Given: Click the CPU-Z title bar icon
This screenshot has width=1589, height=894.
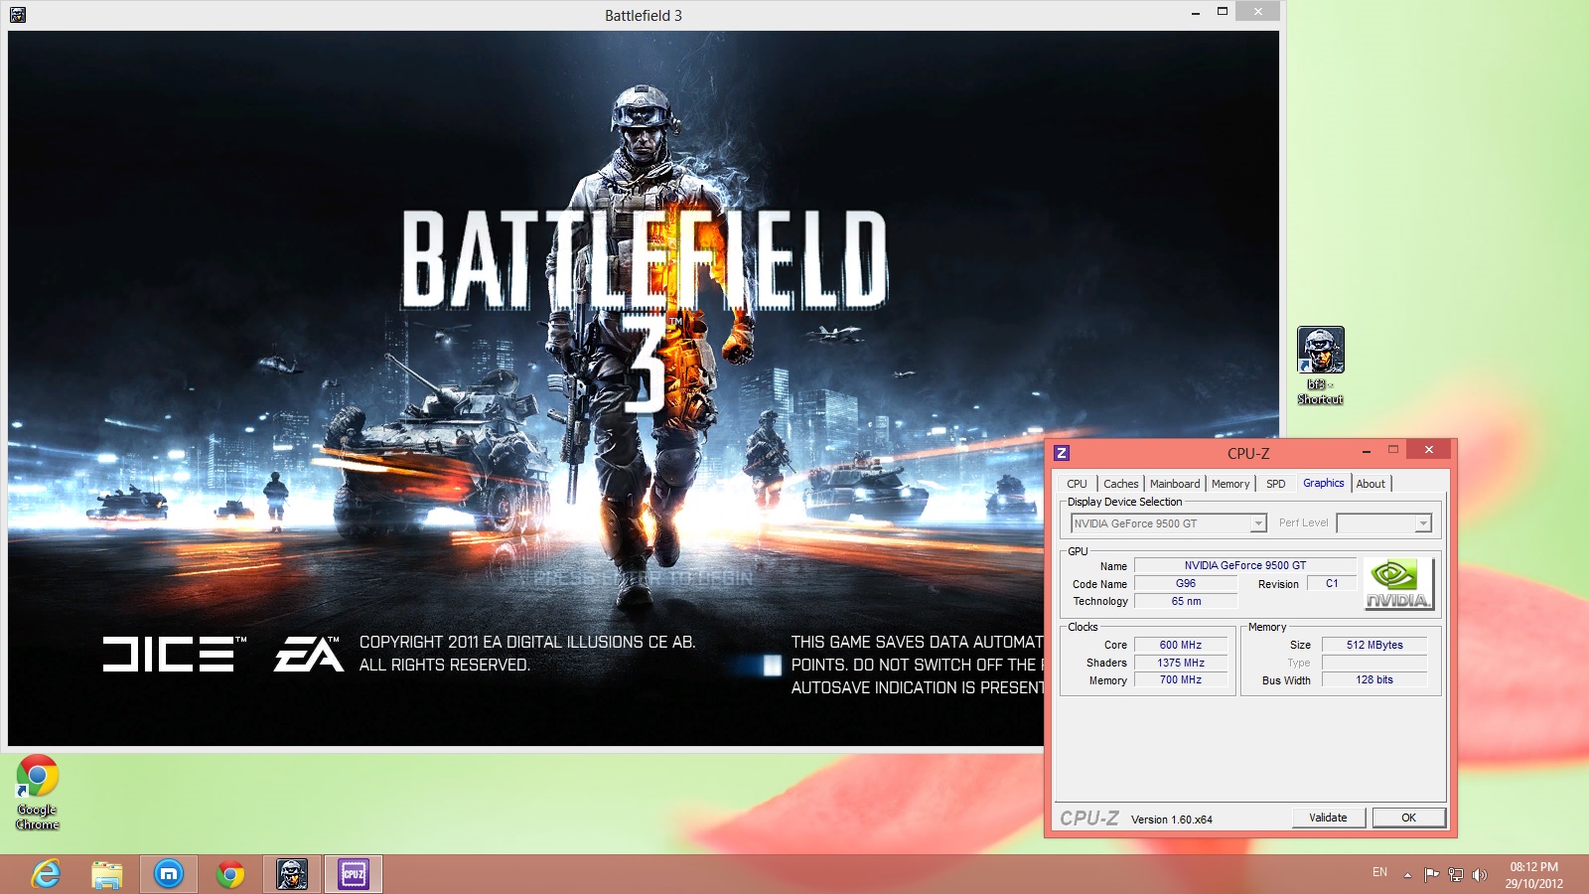Looking at the screenshot, I should point(1062,453).
